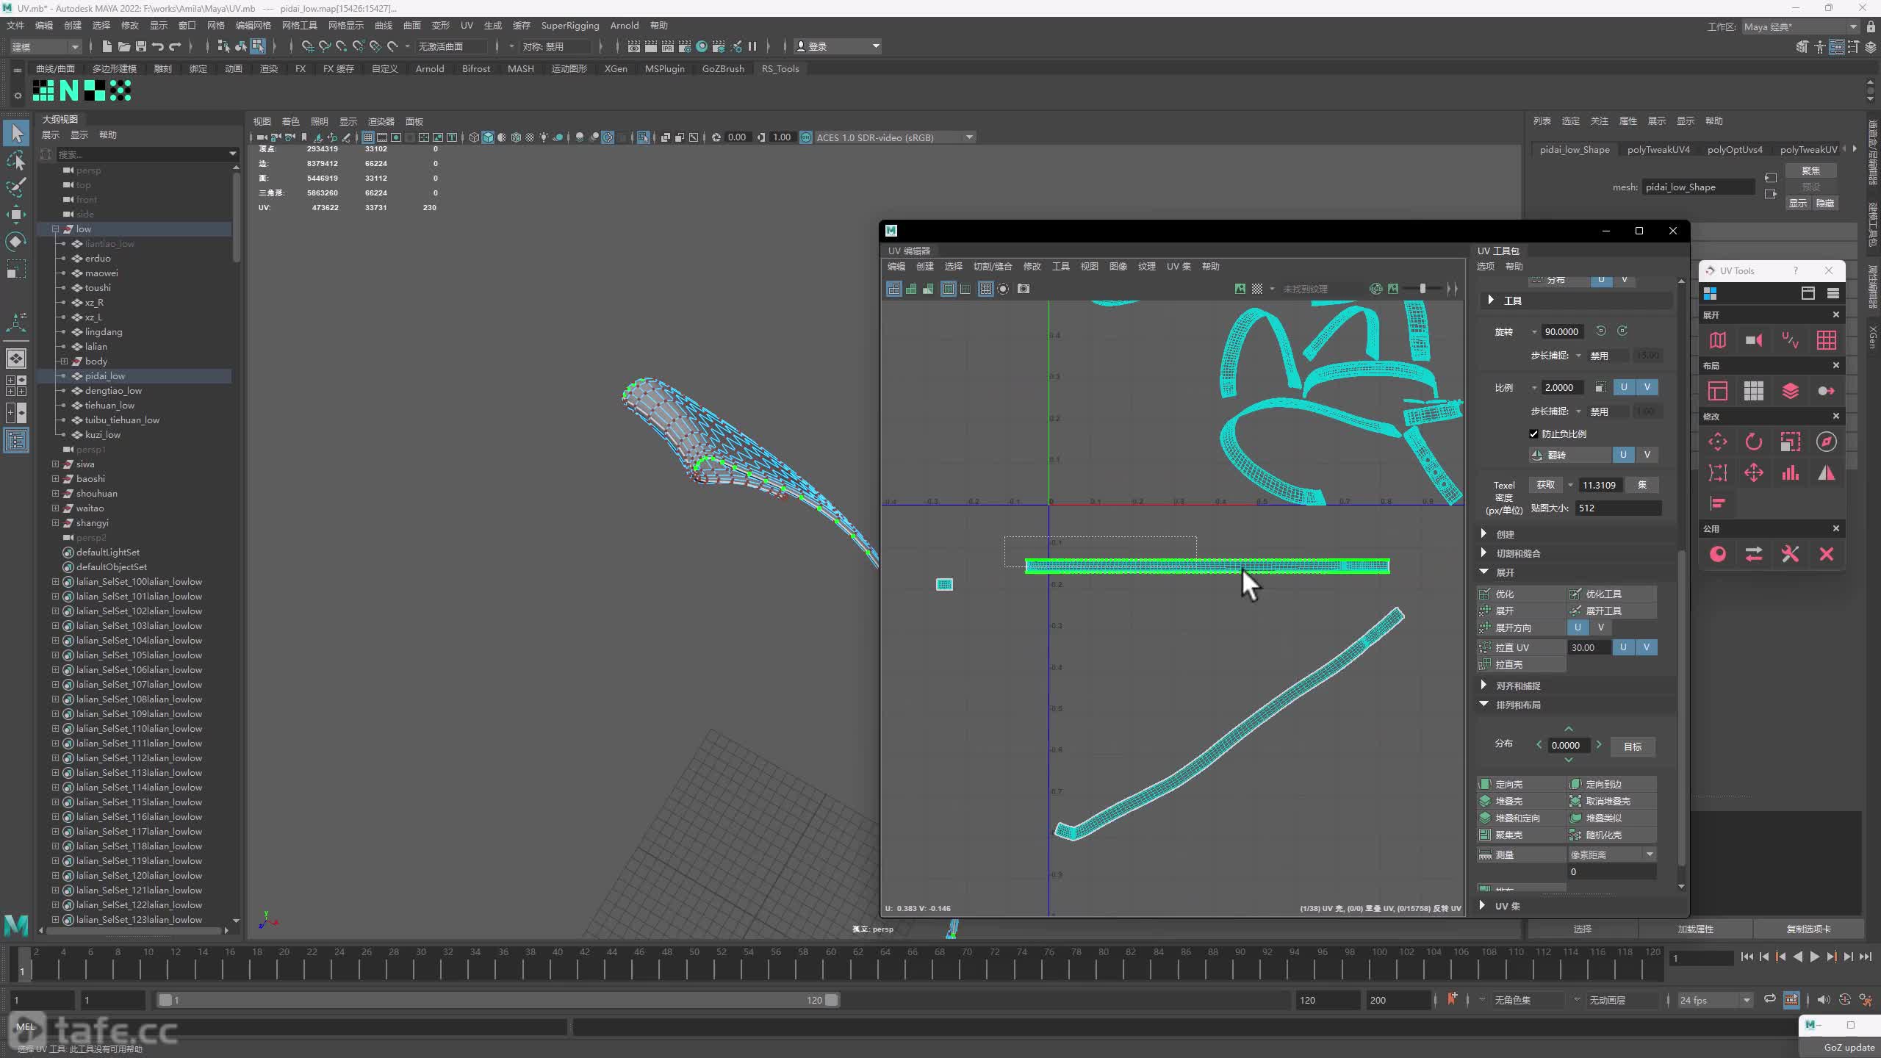The image size is (1881, 1058).
Task: Switch to the 多边形建模 shelf tab
Action: 114,68
